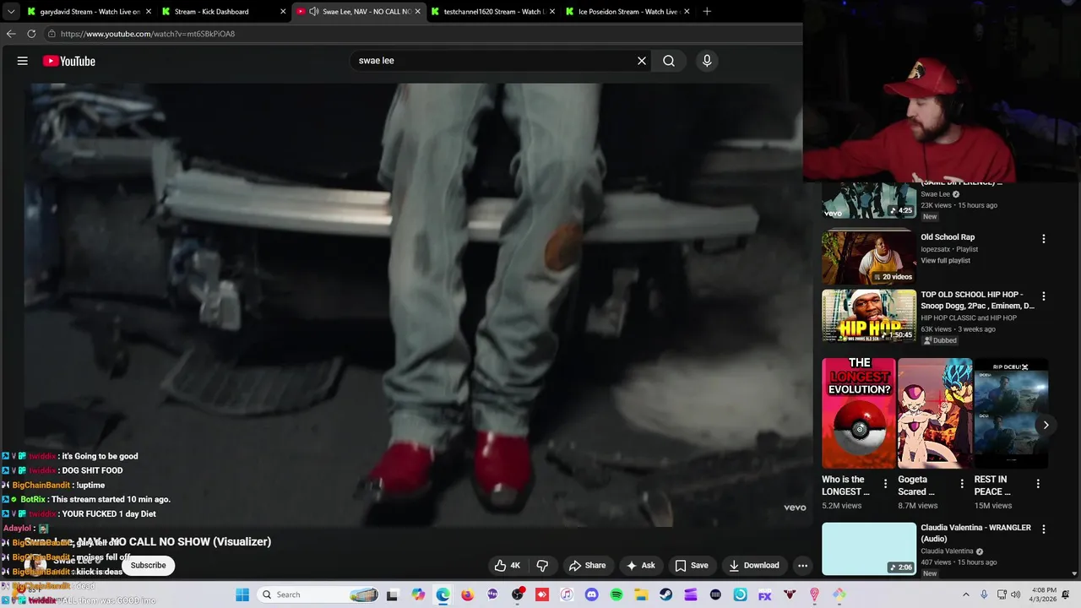The image size is (1081, 608).
Task: Open OBS Studio from taskbar
Action: coord(518,595)
